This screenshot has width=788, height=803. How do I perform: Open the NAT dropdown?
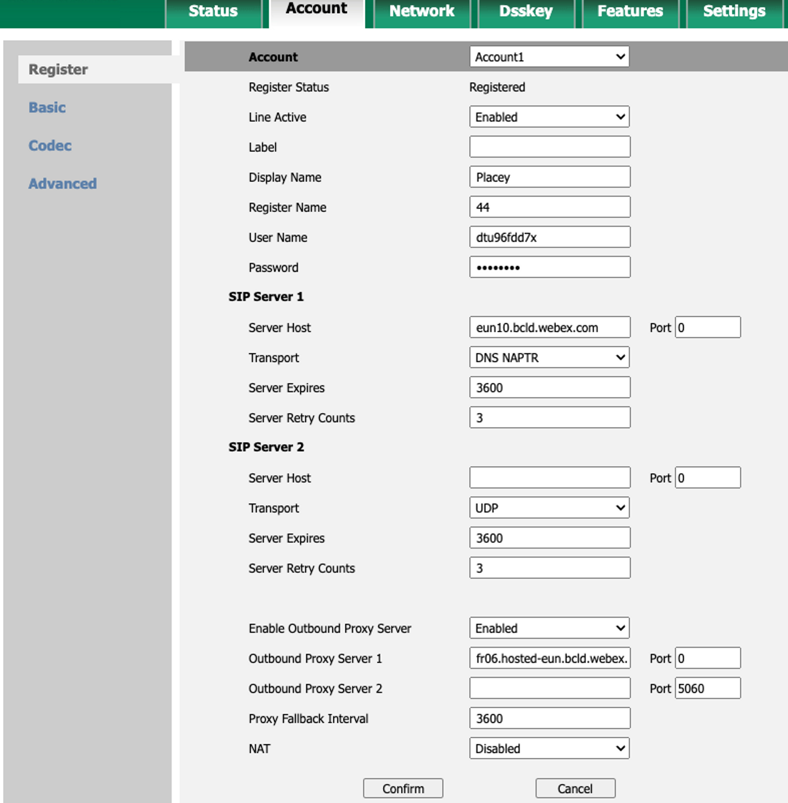[x=550, y=749]
